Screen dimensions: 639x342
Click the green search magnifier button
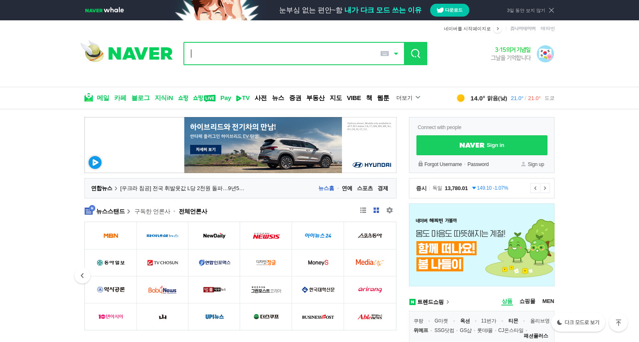pyautogui.click(x=416, y=54)
